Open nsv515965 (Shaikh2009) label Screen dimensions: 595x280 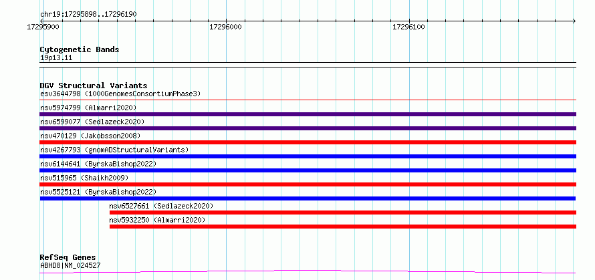tap(84, 178)
